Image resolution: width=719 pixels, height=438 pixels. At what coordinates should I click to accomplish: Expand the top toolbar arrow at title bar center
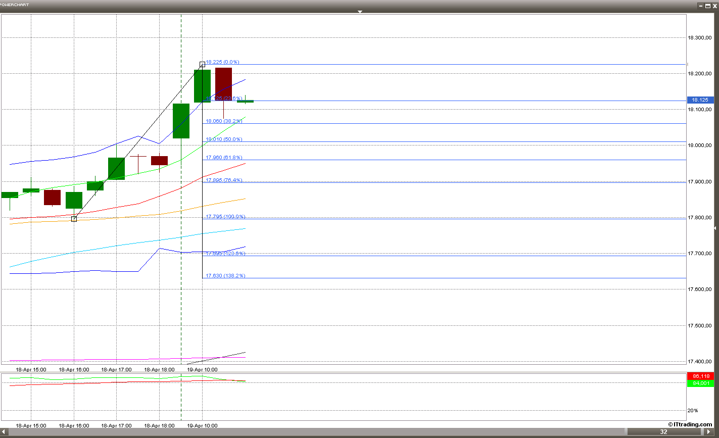coord(360,11)
